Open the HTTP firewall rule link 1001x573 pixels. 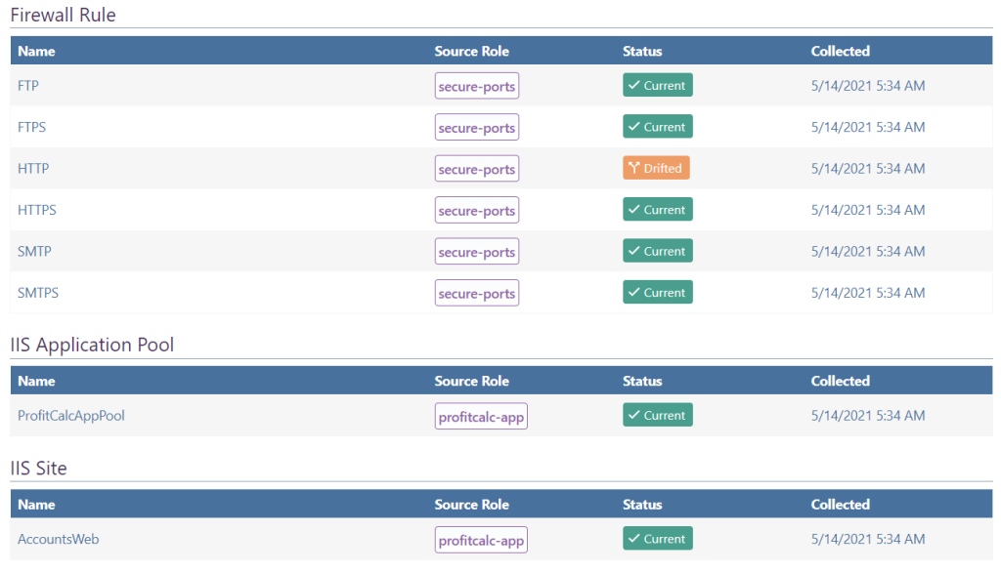click(x=33, y=169)
